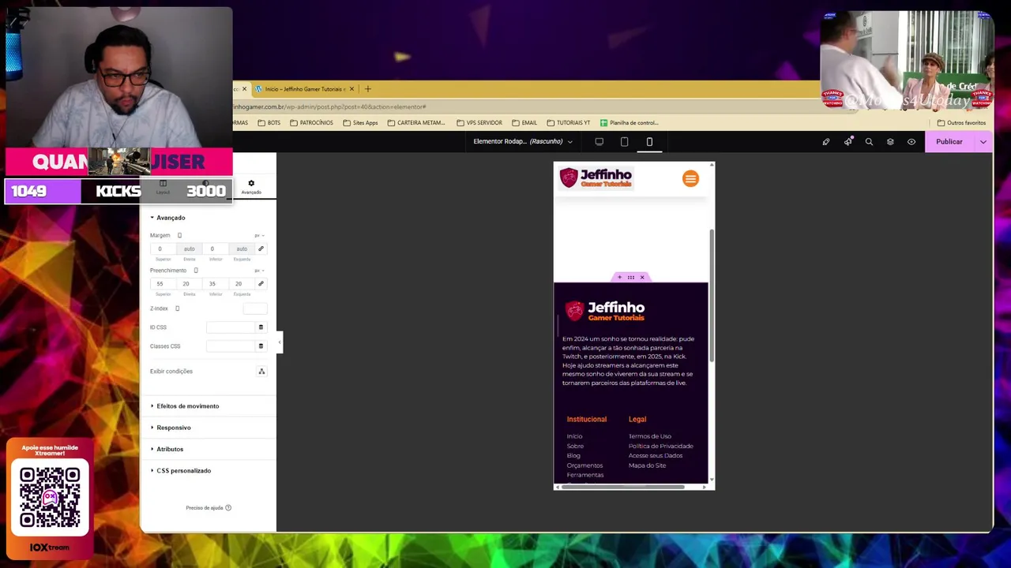1011x568 pixels.
Task: Click the Publicar button
Action: (x=949, y=142)
